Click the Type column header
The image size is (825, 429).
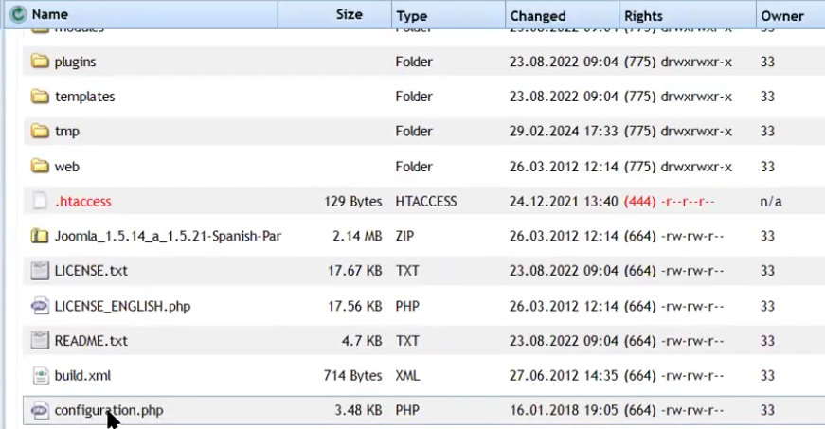coord(412,16)
